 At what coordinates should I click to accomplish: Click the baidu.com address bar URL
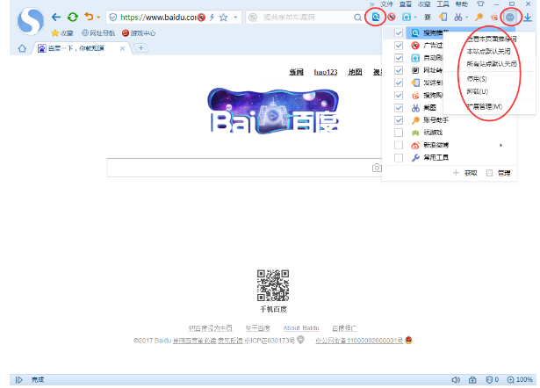(158, 18)
